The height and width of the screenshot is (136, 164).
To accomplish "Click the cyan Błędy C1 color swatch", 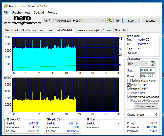I will tap(8, 119).
